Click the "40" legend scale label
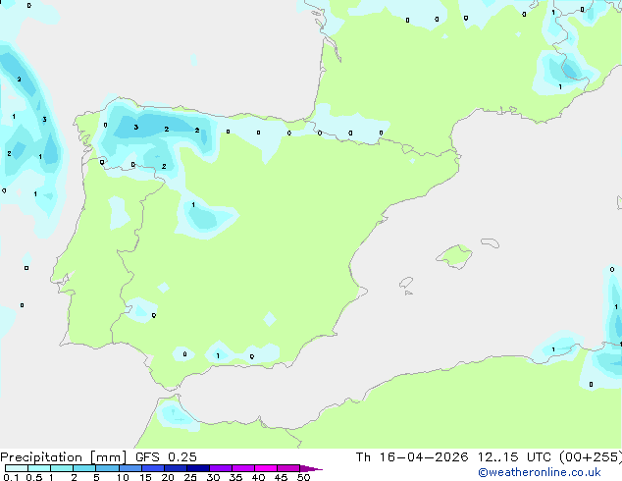The width and height of the screenshot is (622, 481). pos(258,477)
